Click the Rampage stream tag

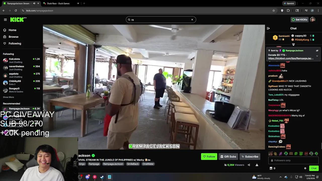[94, 164]
